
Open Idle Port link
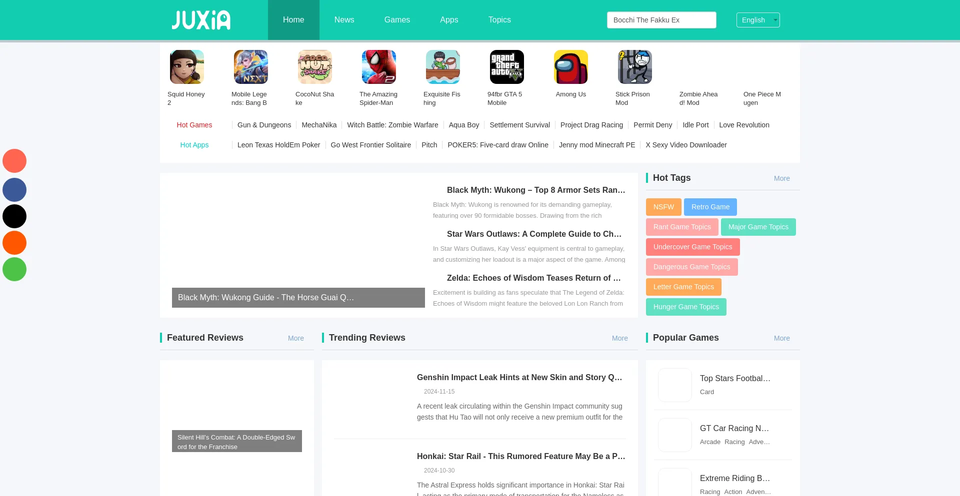[695, 125]
